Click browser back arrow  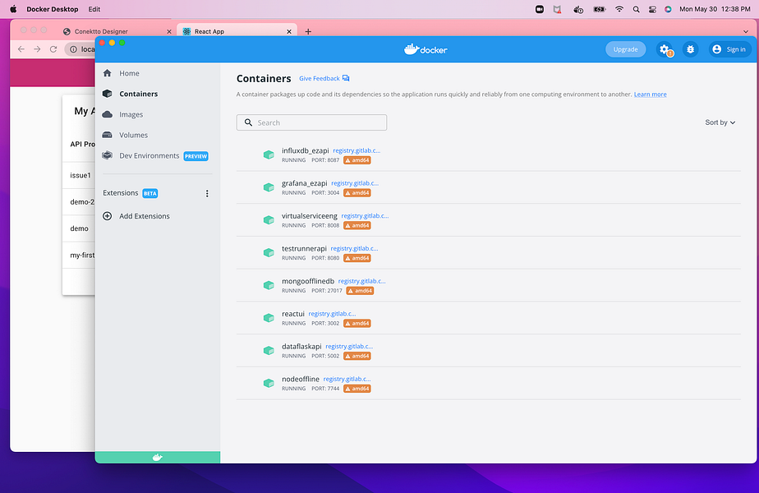pos(21,49)
